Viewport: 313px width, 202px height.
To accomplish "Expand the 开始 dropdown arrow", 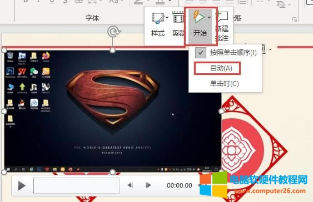I will coord(209,18).
